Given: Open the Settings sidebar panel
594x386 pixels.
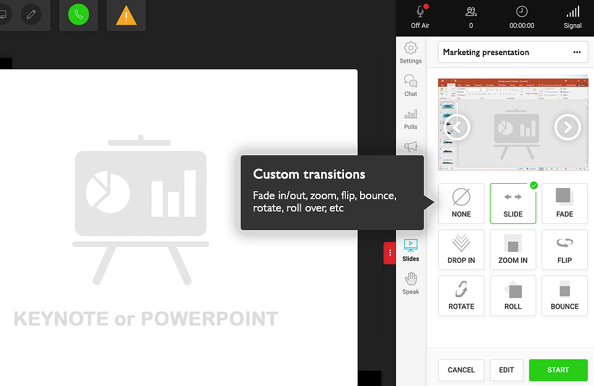Looking at the screenshot, I should 411,53.
